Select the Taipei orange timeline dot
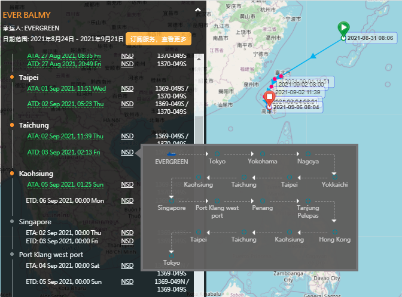This screenshot has height=297, width=402. click(x=12, y=77)
